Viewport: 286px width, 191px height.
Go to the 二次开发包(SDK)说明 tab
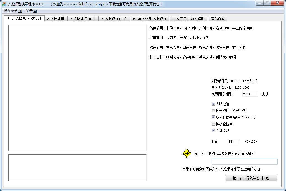(x=189, y=19)
